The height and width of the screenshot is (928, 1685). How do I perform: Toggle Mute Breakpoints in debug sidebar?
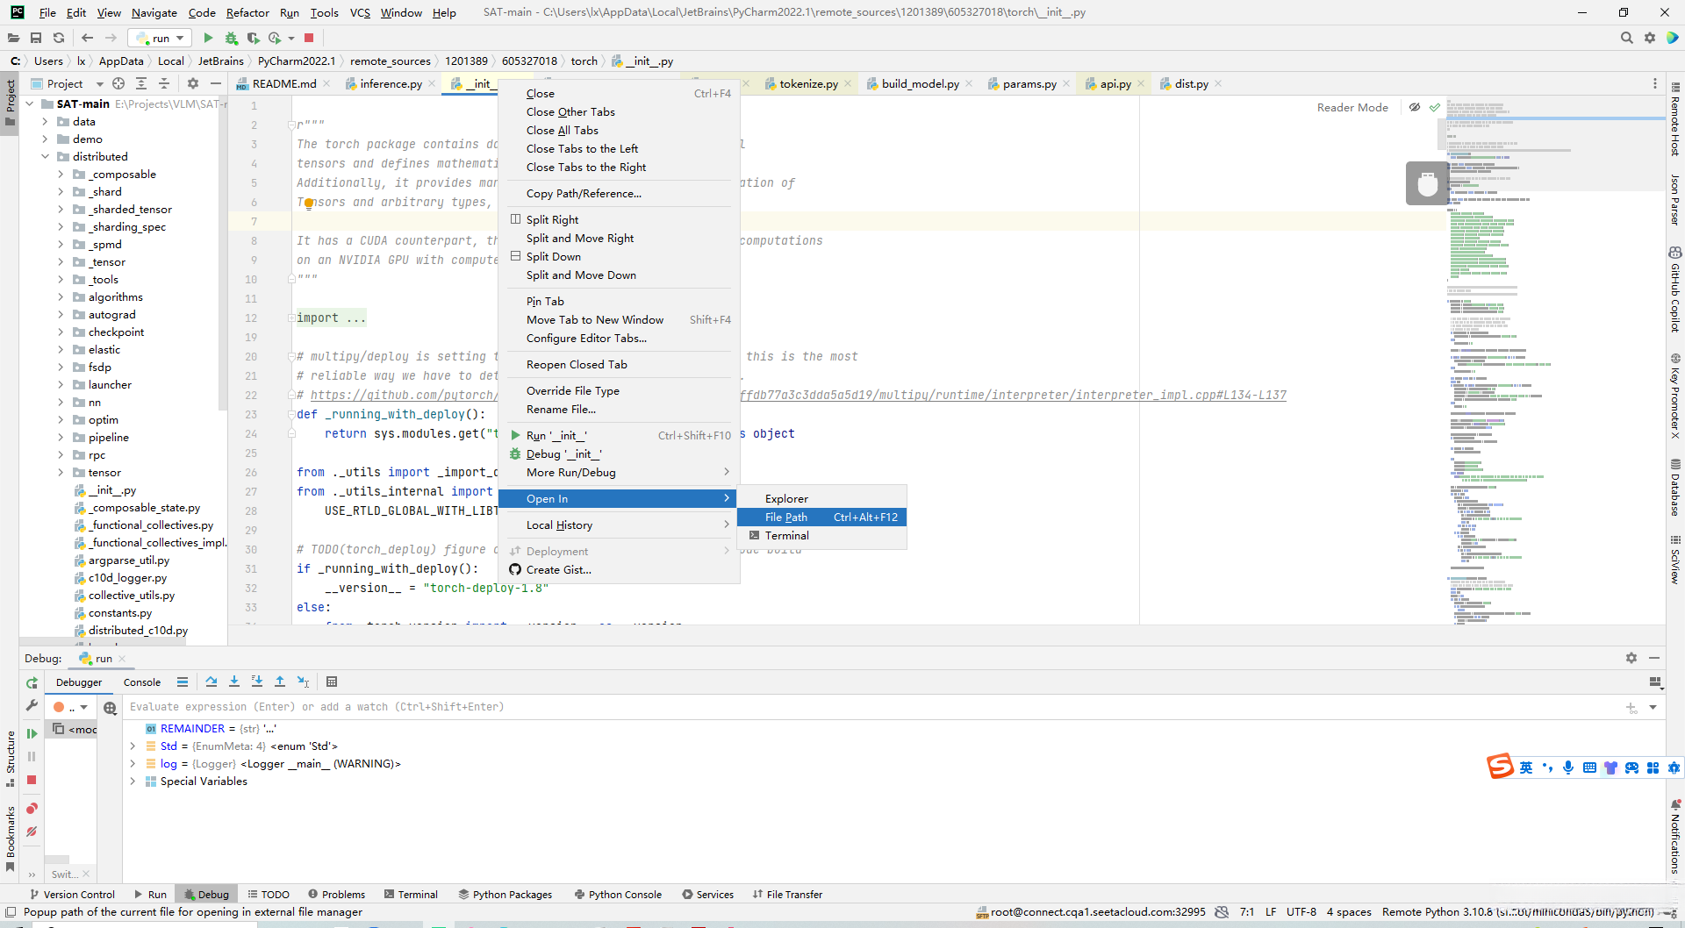coord(32,832)
